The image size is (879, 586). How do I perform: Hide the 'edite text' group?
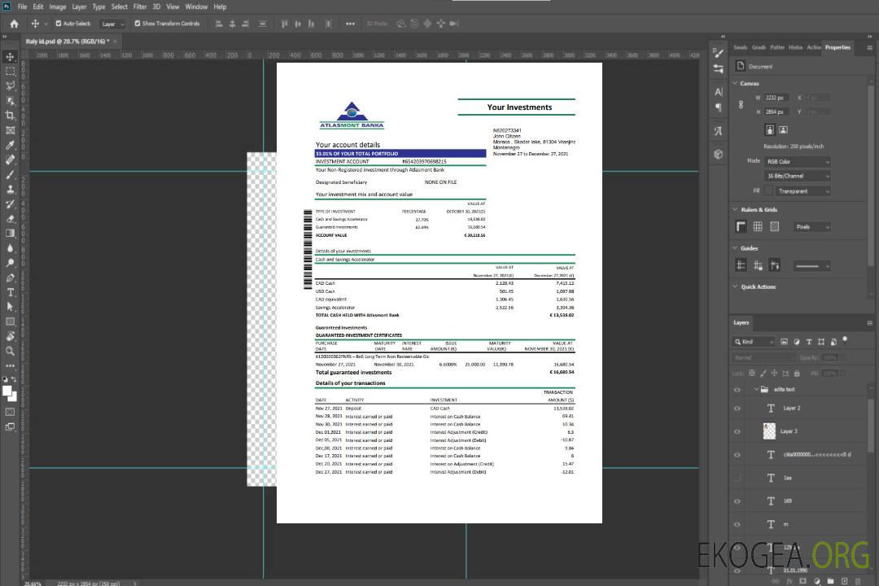pyautogui.click(x=737, y=389)
